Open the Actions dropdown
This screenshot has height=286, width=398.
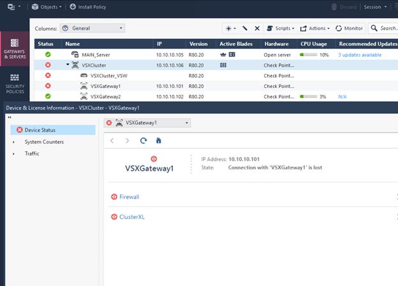coord(314,28)
